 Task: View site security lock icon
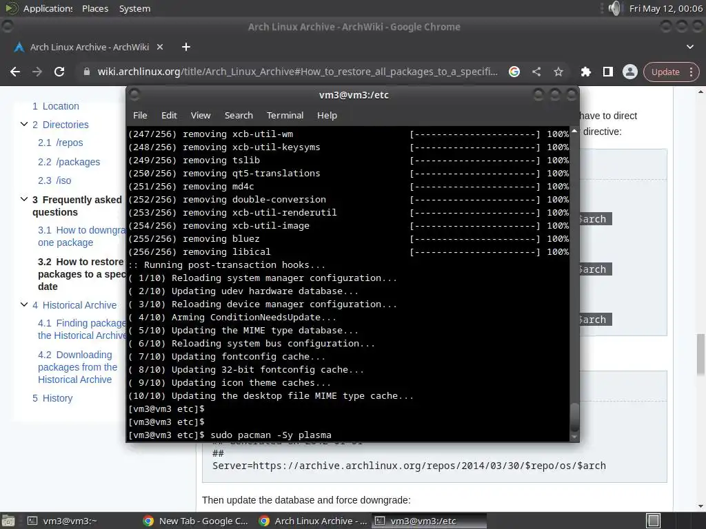click(87, 72)
